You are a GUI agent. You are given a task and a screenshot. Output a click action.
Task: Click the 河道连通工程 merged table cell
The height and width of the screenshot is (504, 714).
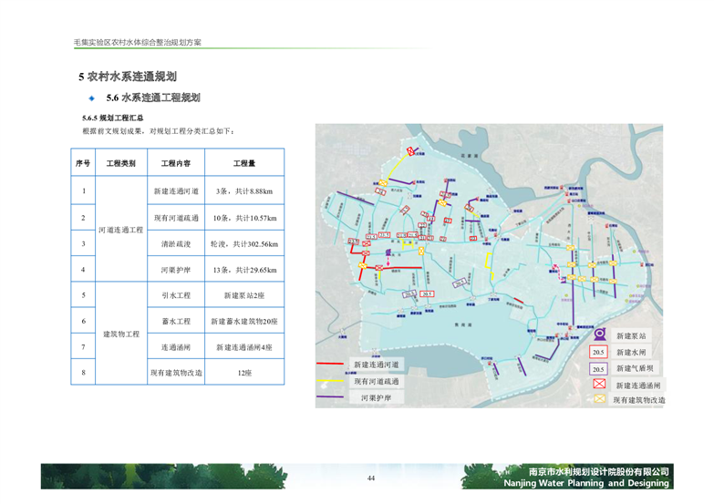(x=120, y=231)
